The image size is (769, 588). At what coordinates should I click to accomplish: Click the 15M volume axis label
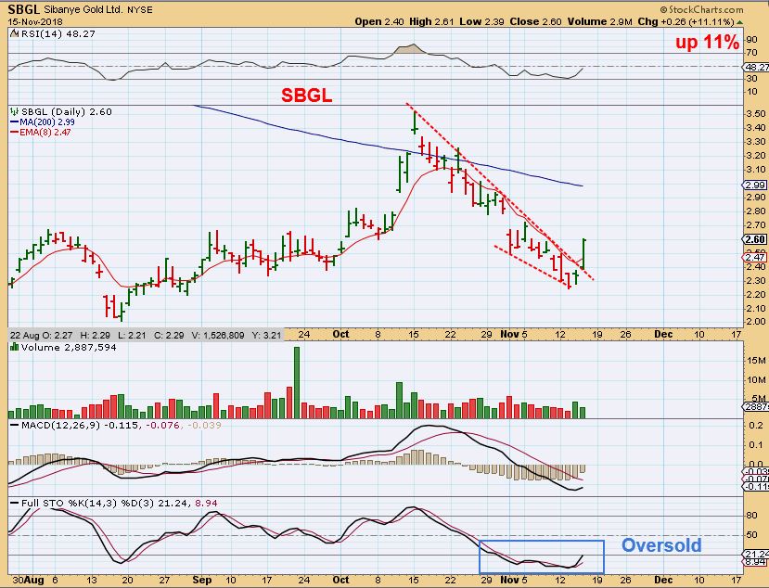(756, 361)
